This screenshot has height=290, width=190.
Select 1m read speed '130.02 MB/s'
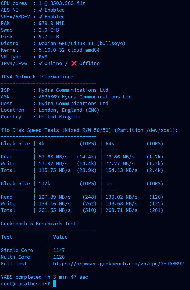click(121, 197)
